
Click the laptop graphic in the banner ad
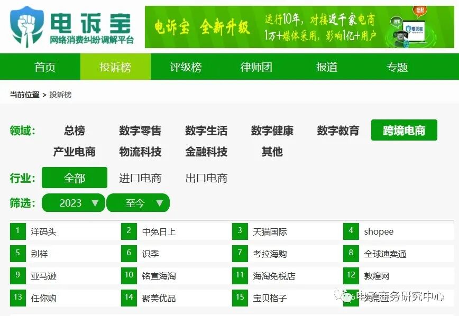[414, 33]
